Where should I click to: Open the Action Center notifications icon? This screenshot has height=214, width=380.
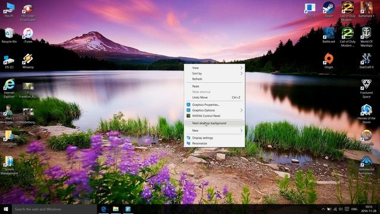[347, 209]
